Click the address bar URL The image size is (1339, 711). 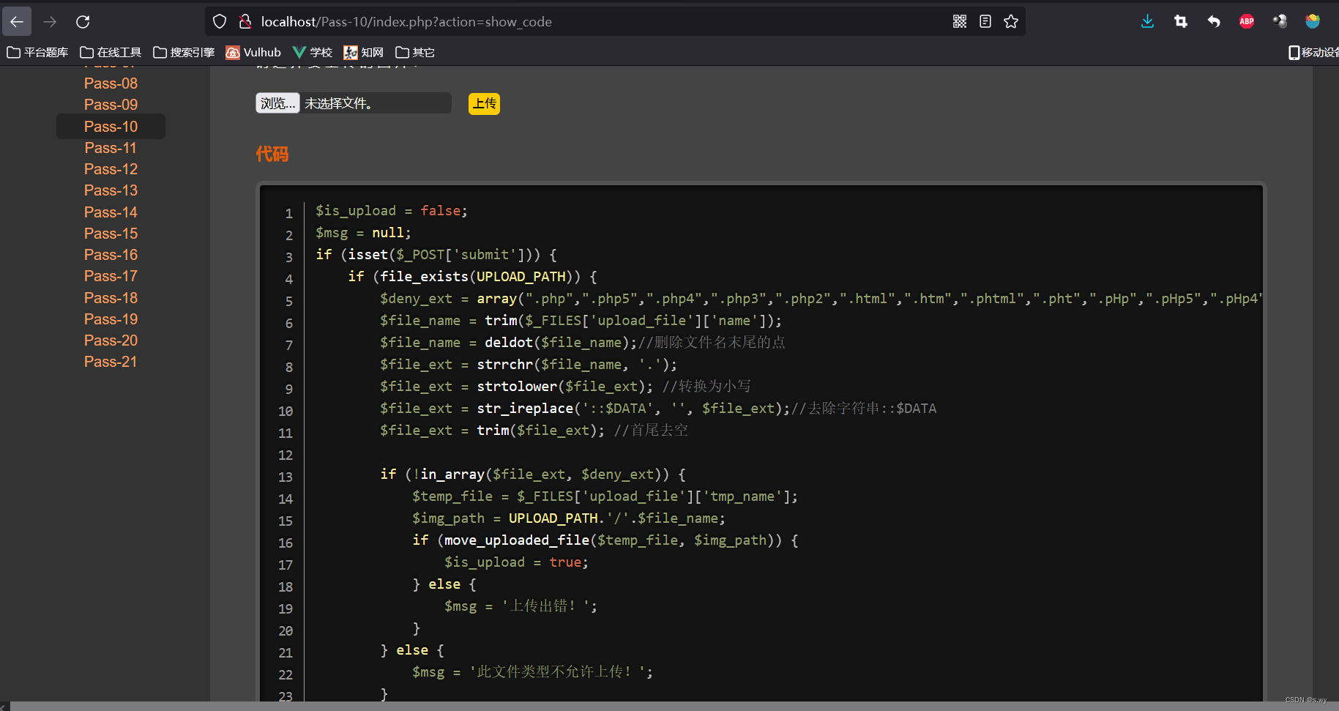[x=406, y=22]
